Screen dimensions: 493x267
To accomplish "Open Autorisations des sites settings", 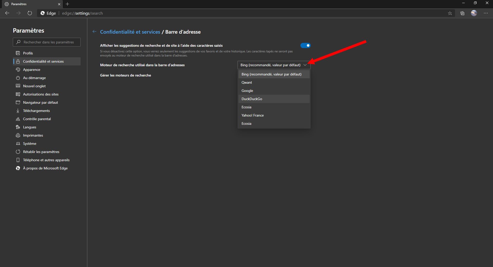I will pos(47,94).
